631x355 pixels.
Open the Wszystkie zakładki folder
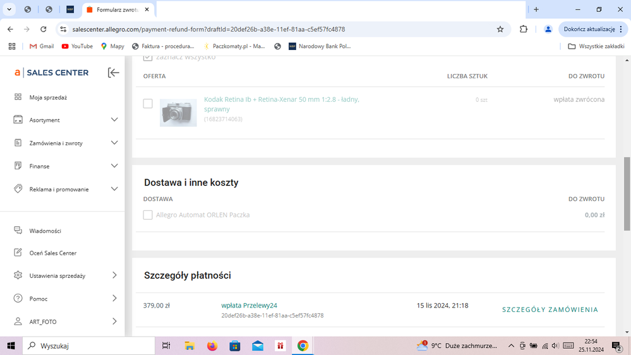tap(596, 46)
